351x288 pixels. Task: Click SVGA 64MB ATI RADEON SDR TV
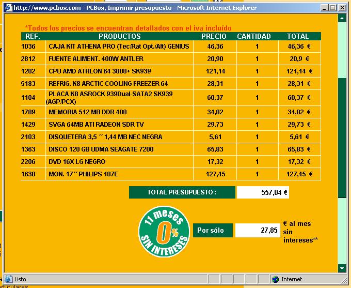coord(96,125)
